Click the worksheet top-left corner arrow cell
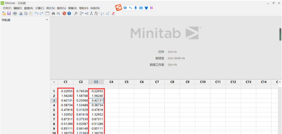The image size is (282, 134). click(x=54, y=82)
